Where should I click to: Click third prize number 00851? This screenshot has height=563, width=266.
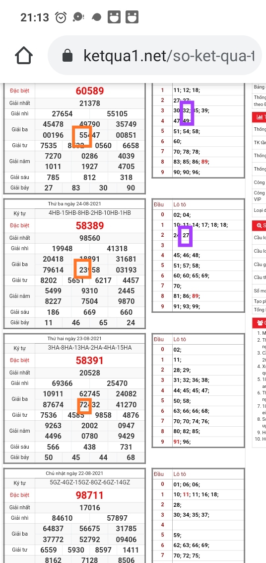pyautogui.click(x=126, y=135)
